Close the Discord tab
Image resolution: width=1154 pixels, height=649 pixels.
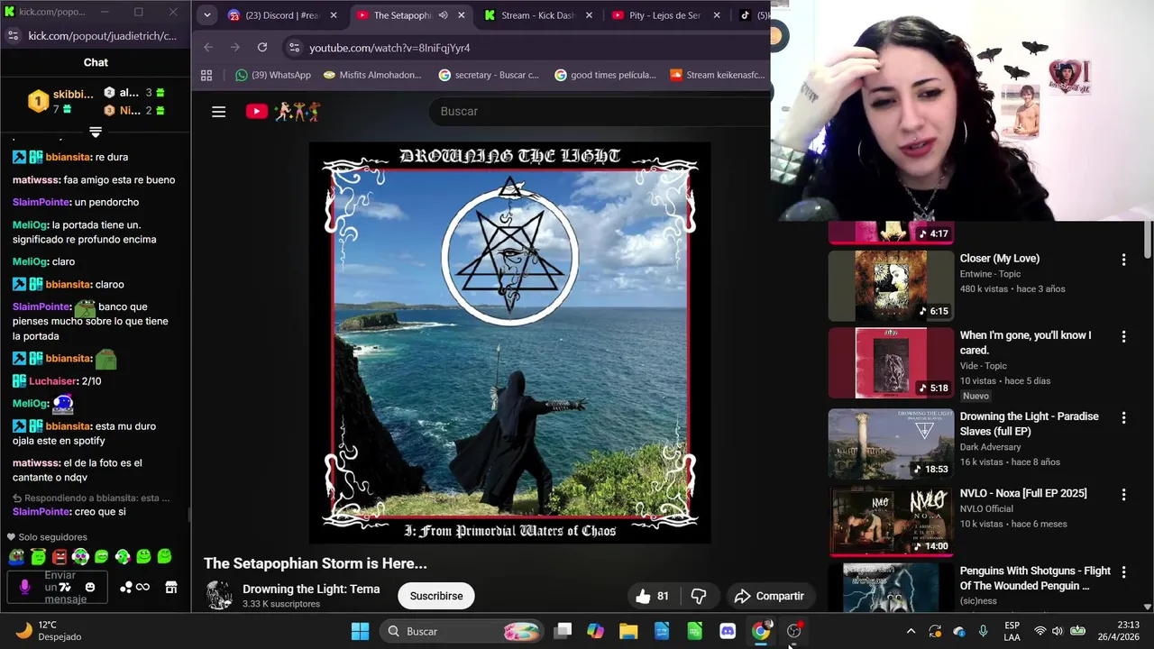coord(334,15)
